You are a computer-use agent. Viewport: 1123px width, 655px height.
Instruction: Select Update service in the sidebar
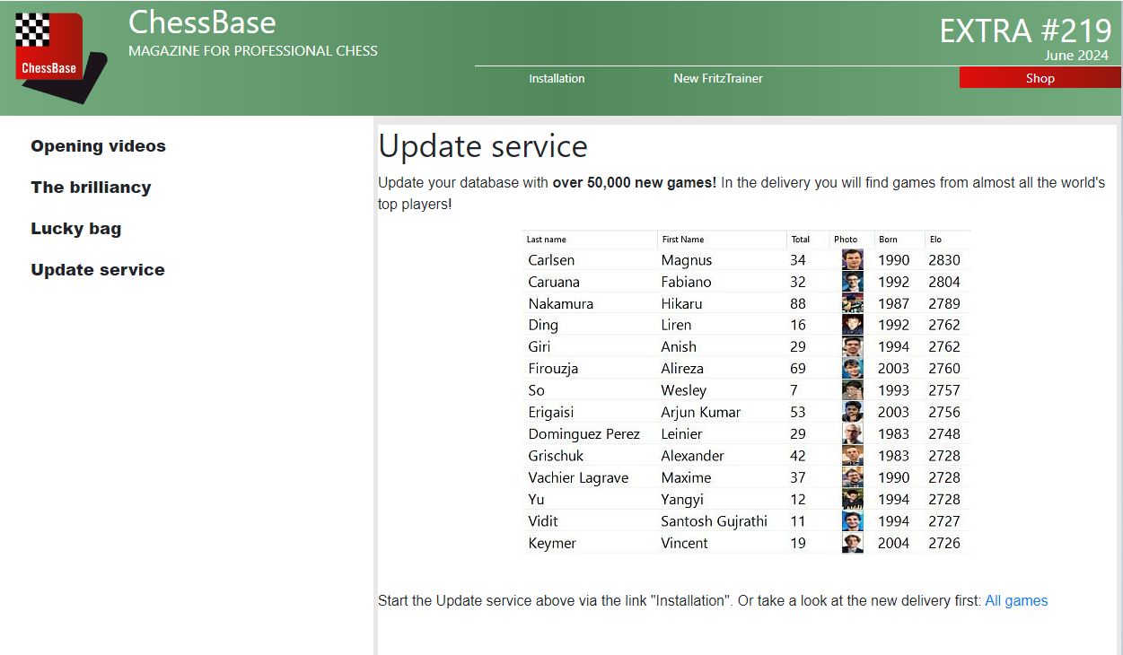98,270
